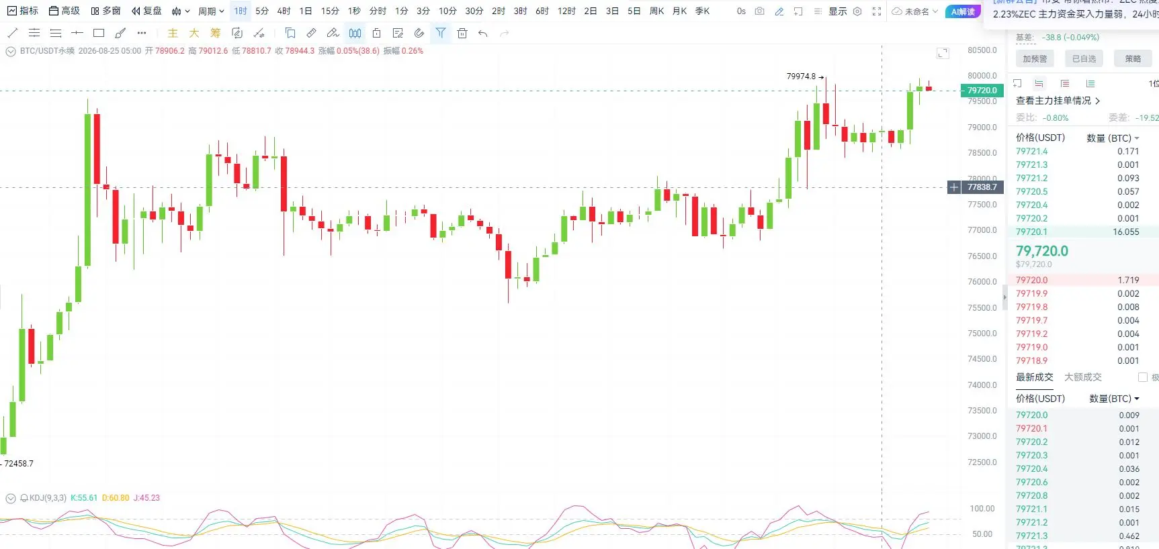The height and width of the screenshot is (549, 1159).
Task: Switch to the 15分 timeframe
Action: (330, 11)
